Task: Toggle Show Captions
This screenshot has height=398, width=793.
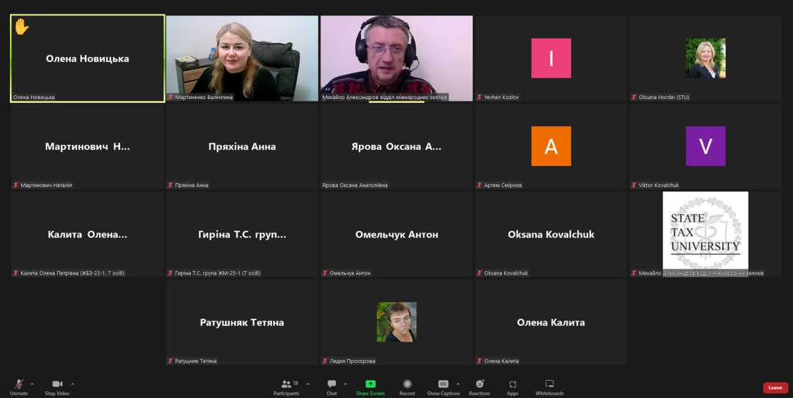Action: coord(443,386)
